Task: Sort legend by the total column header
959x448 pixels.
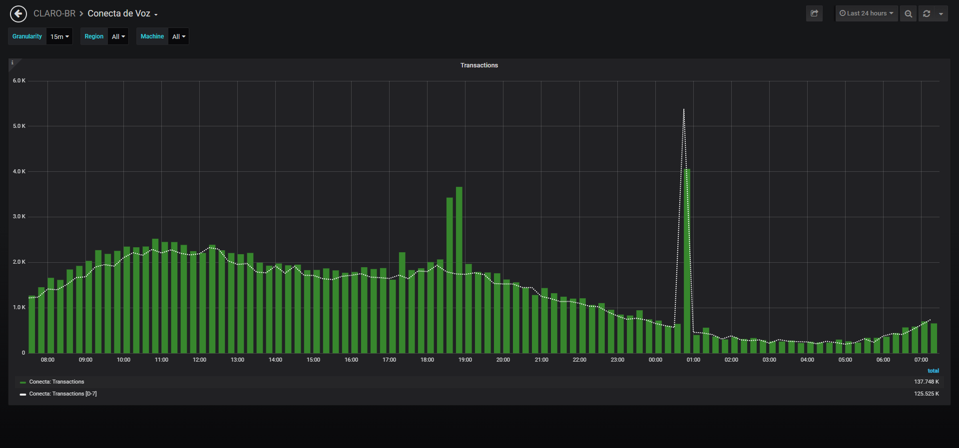Action: coord(933,371)
